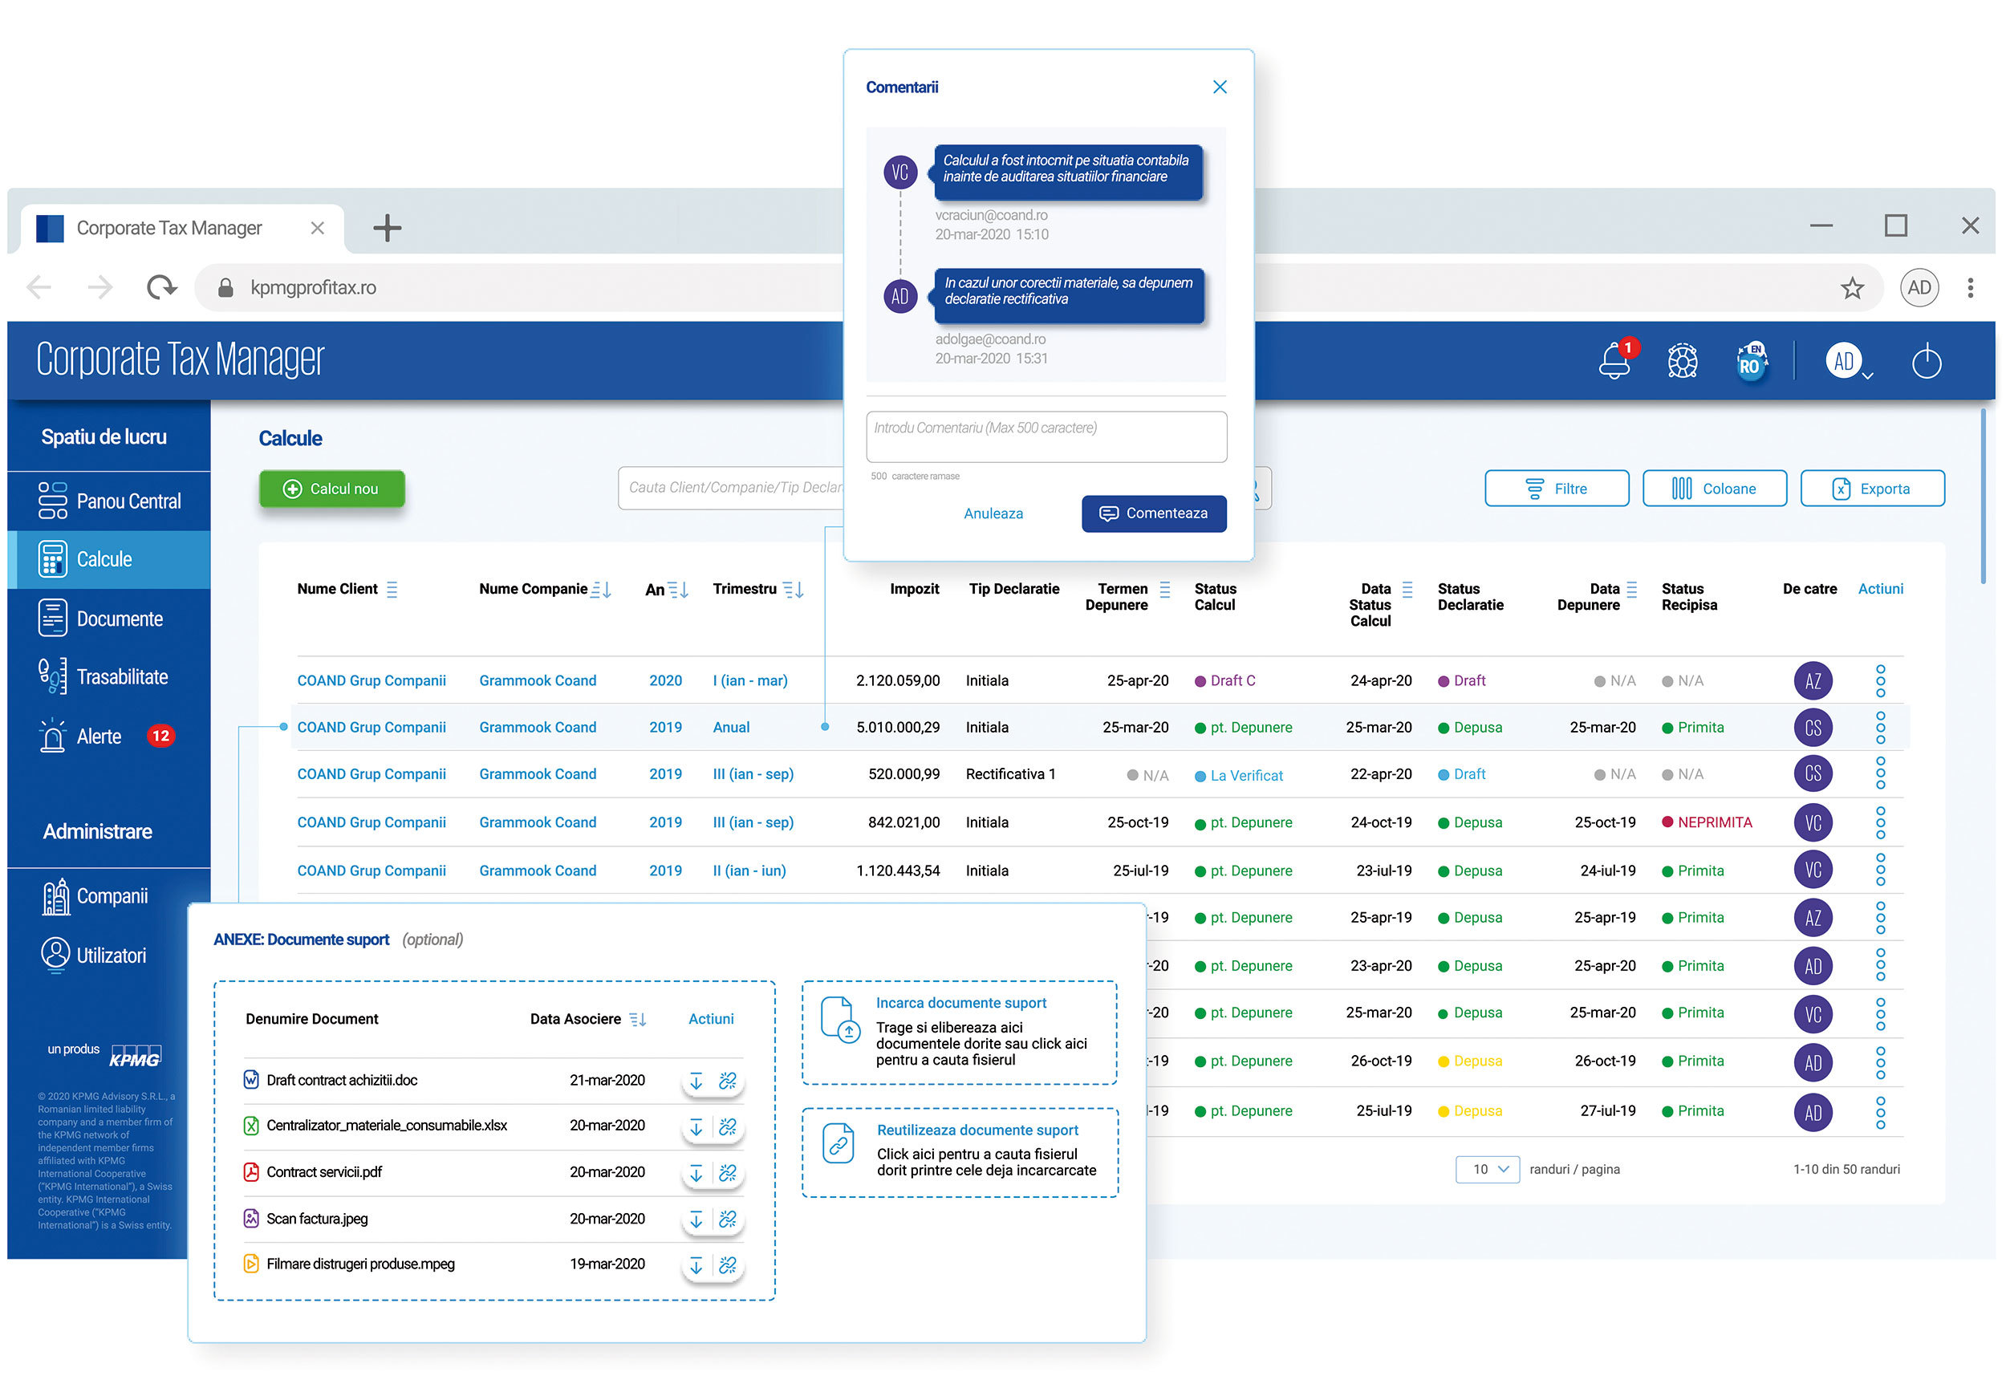Open Documente in the sidebar
The width and height of the screenshot is (2006, 1392).
[x=109, y=619]
